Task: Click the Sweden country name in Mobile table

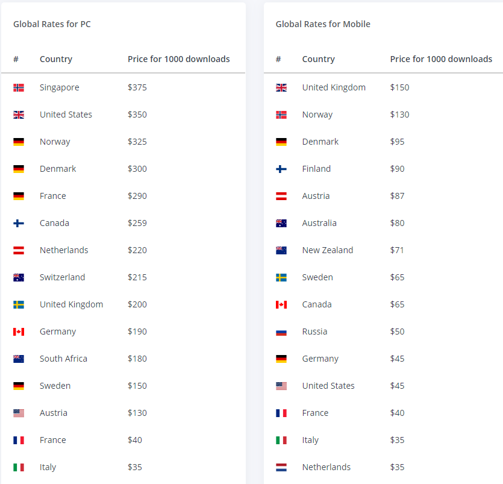Action: (x=317, y=277)
